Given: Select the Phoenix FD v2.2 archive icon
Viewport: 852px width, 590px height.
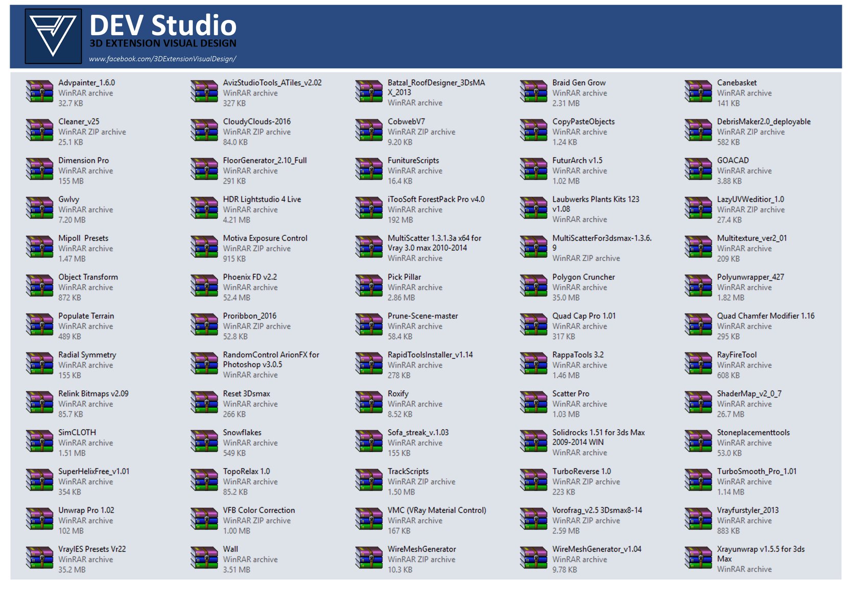Looking at the screenshot, I should tap(204, 286).
